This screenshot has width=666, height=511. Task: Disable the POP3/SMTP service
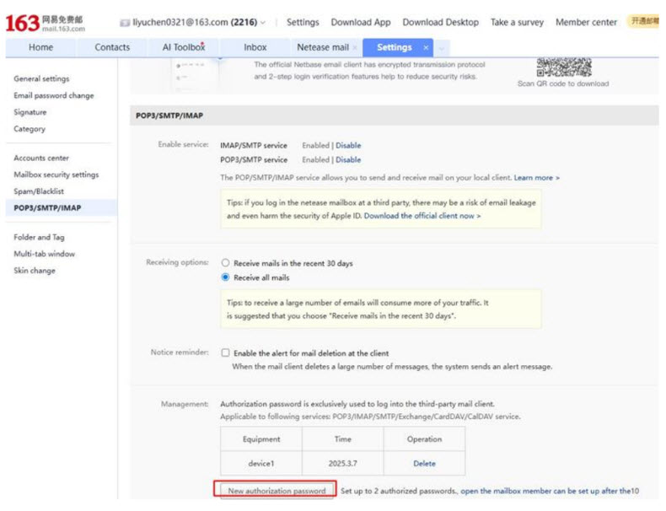click(x=348, y=159)
